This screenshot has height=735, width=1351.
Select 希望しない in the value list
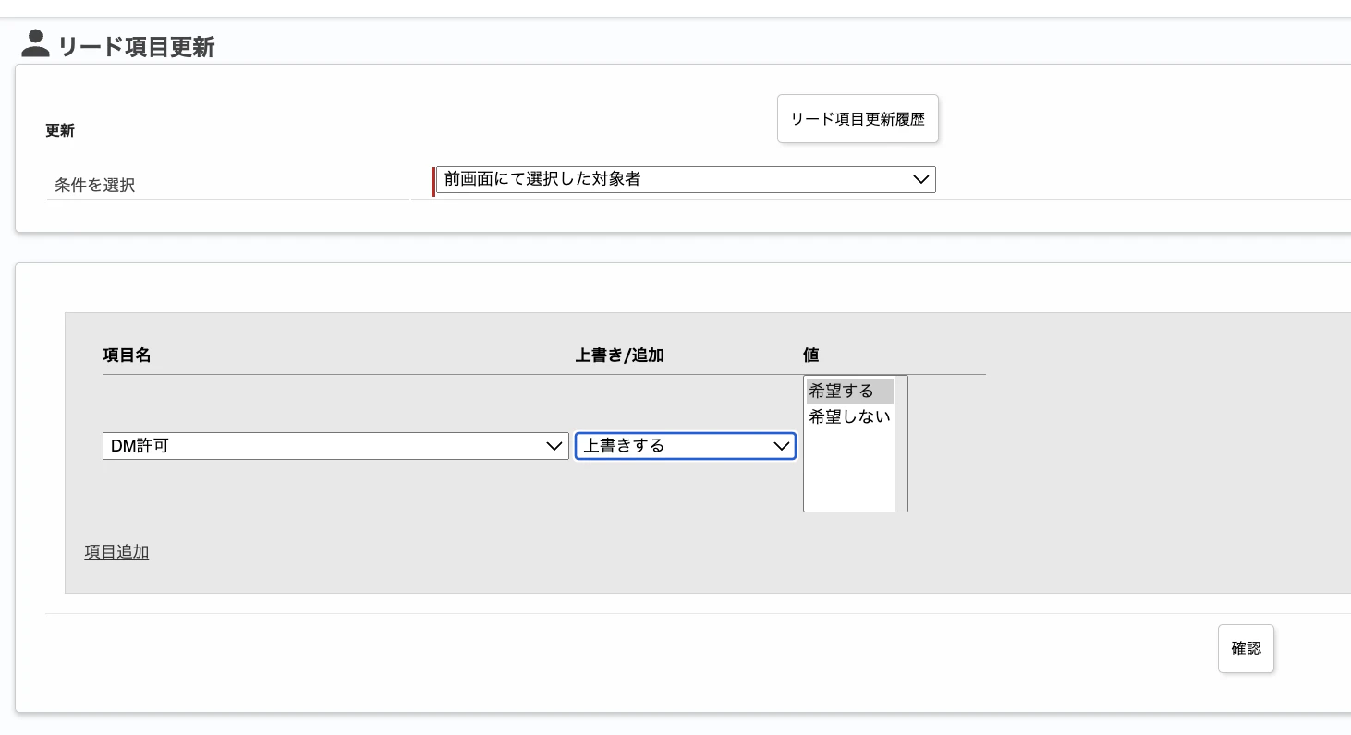(x=849, y=416)
